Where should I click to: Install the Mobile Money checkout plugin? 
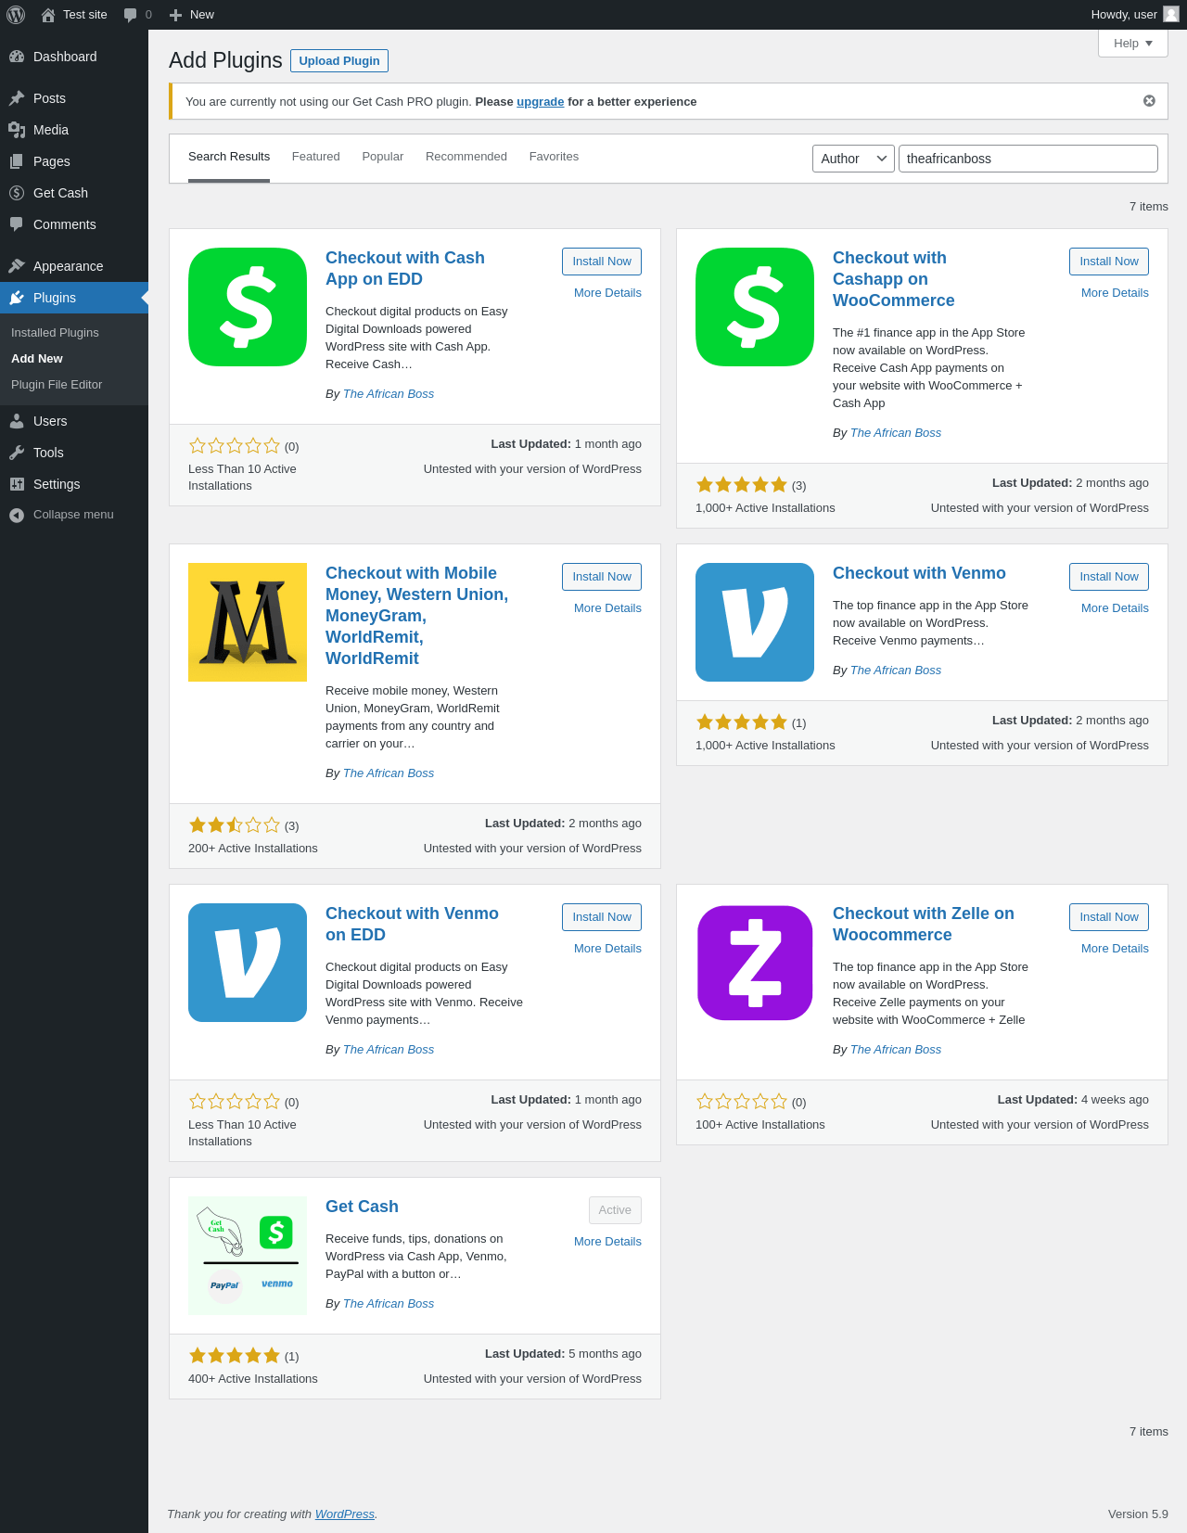pos(602,577)
